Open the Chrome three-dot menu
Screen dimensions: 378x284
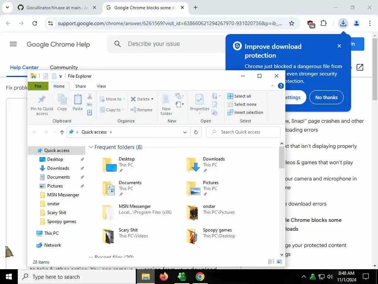pyautogui.click(x=370, y=23)
